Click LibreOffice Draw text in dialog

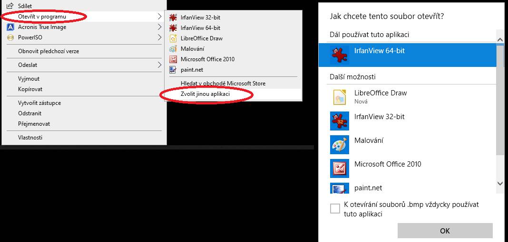pos(381,93)
